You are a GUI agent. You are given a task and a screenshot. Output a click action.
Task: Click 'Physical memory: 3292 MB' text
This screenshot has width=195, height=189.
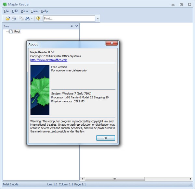68,101
